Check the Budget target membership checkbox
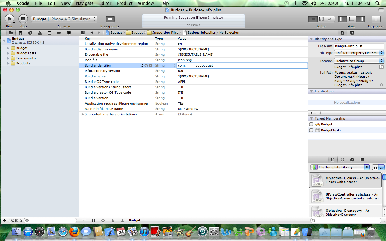 311,124
